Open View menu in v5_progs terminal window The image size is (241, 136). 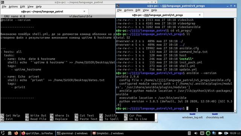pos(146,10)
